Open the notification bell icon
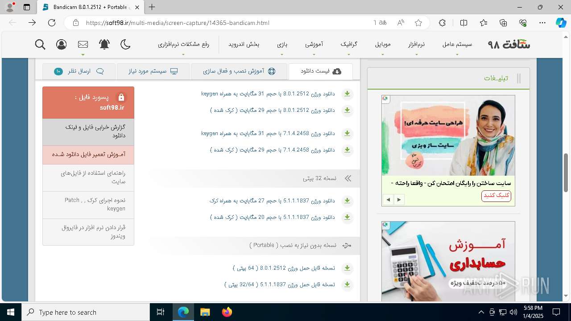 coord(104,44)
